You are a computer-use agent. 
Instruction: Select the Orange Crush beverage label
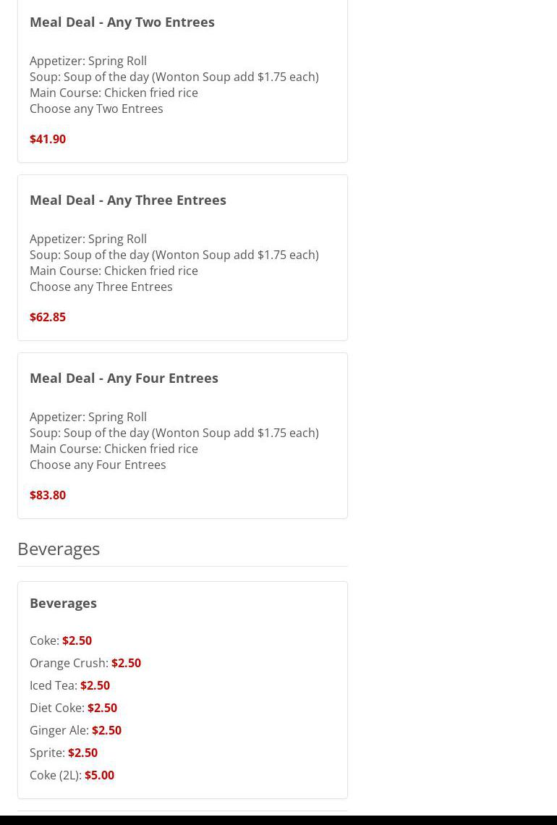coord(69,663)
